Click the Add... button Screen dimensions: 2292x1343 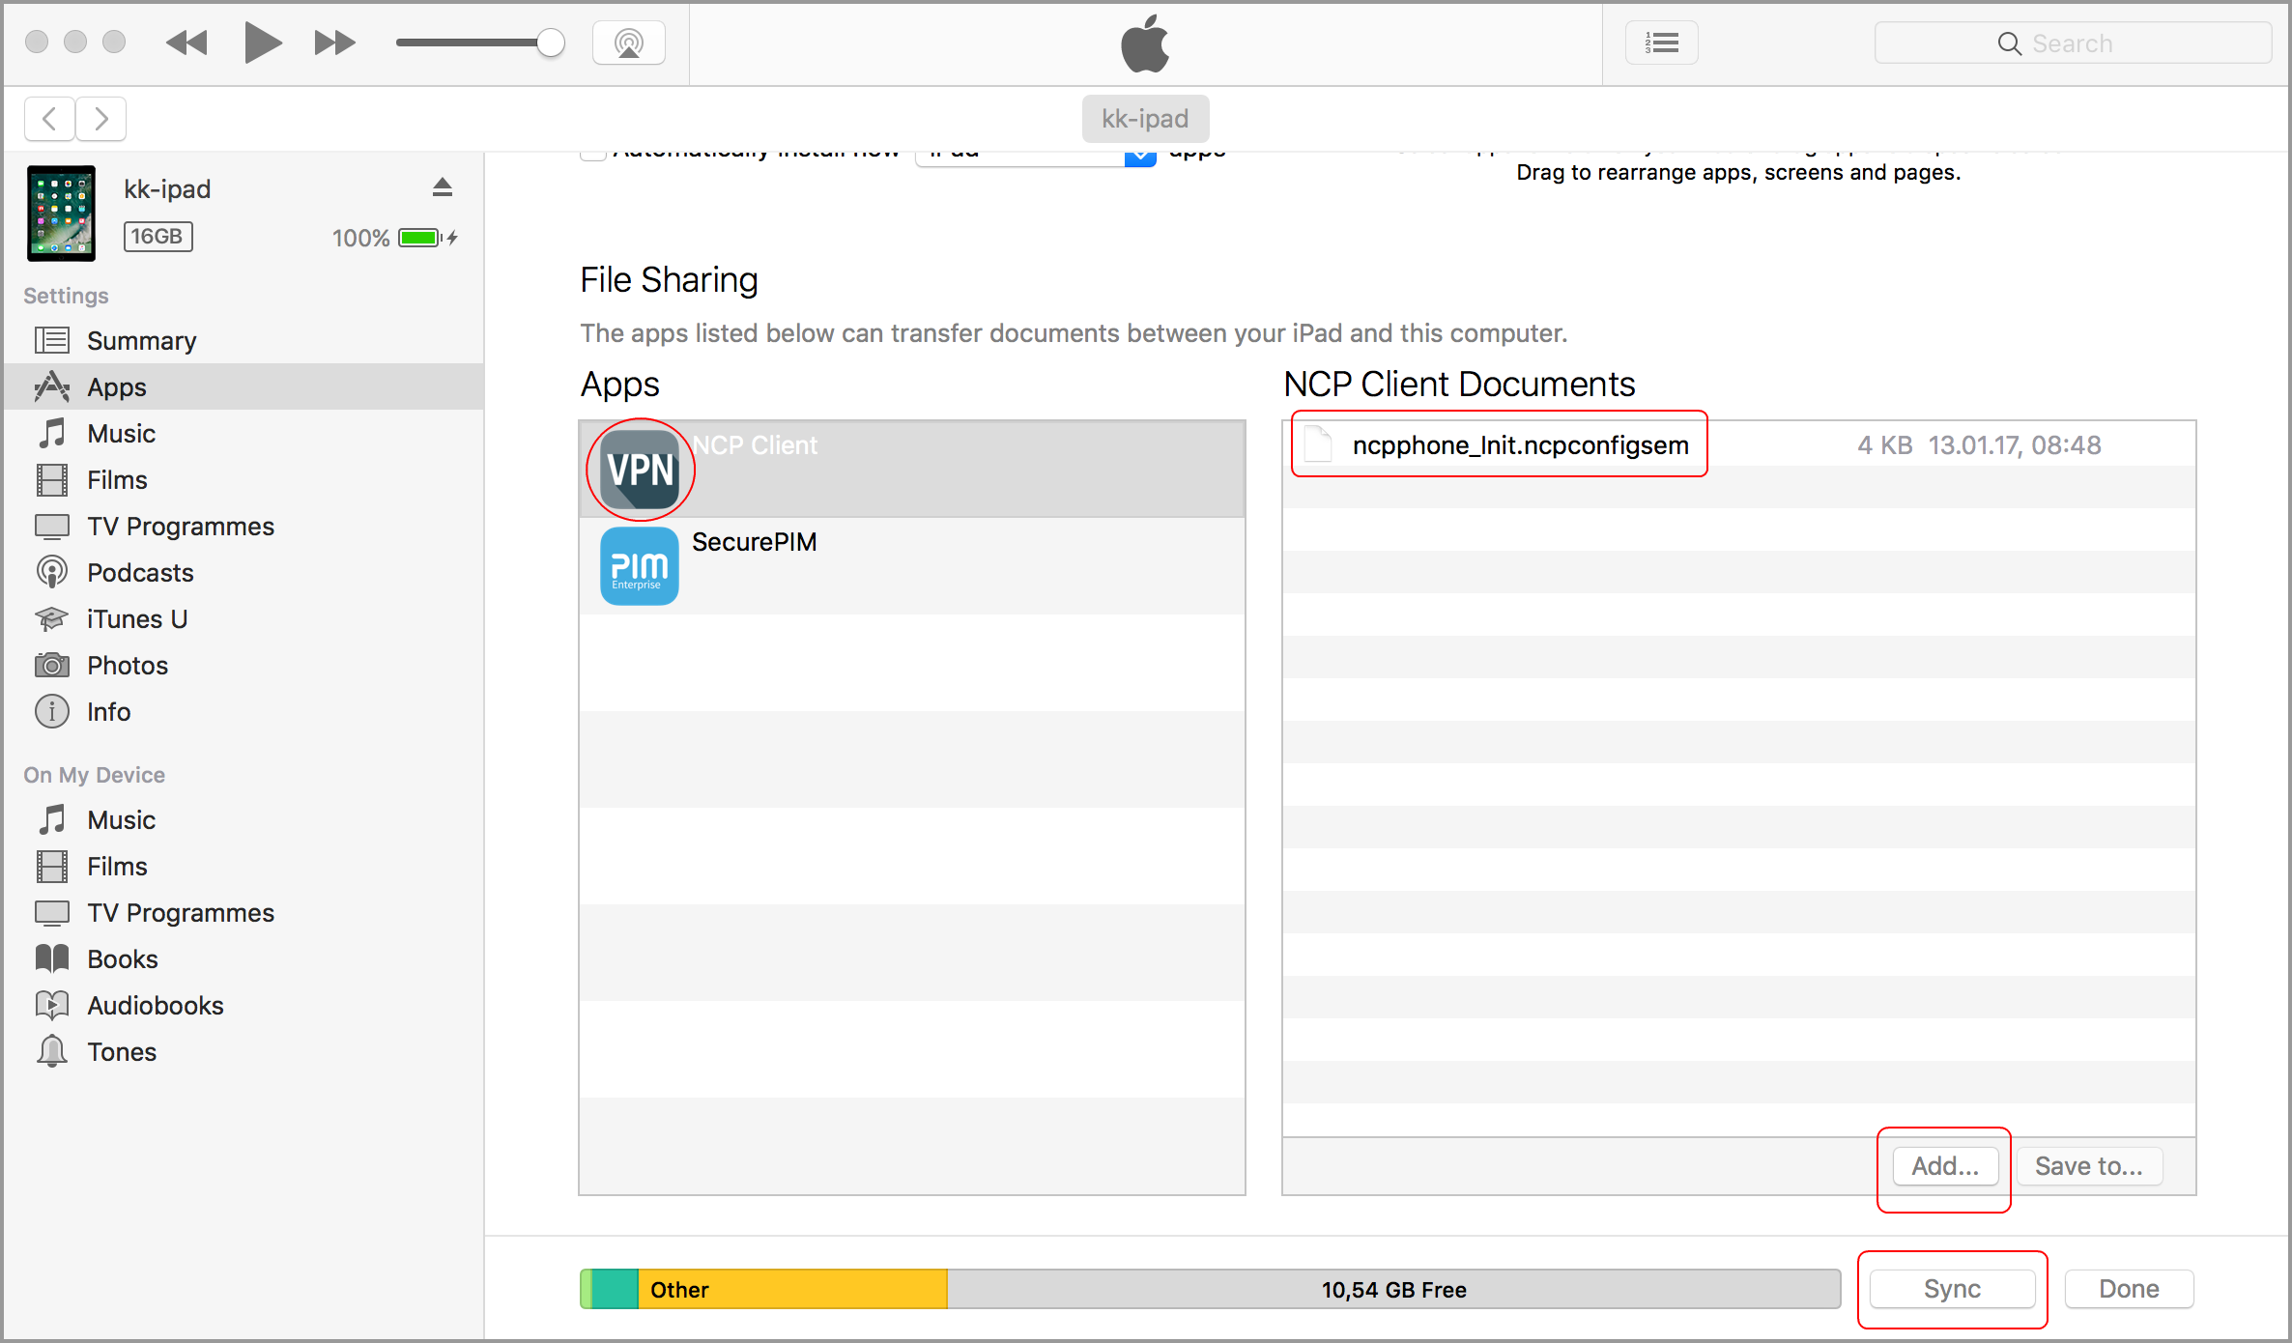point(1945,1166)
